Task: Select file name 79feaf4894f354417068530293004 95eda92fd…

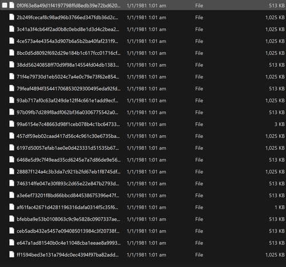Action: pyautogui.click(x=69, y=89)
